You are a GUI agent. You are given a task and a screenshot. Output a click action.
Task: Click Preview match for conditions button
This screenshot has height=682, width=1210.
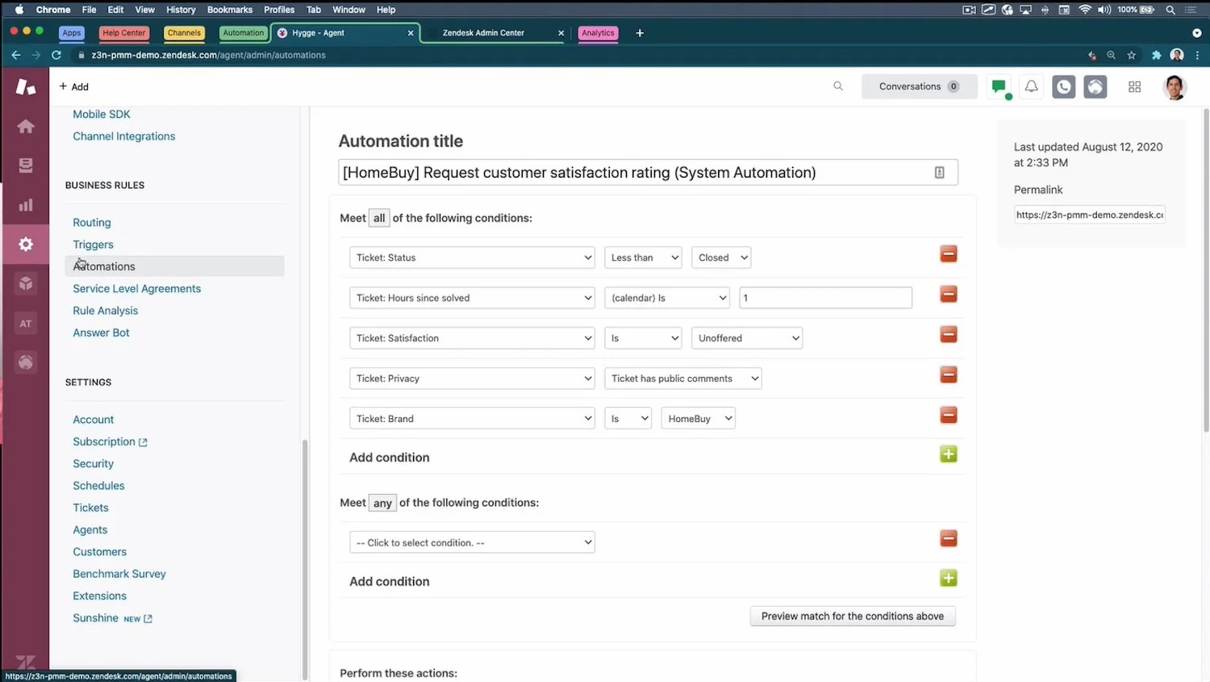[x=853, y=616]
